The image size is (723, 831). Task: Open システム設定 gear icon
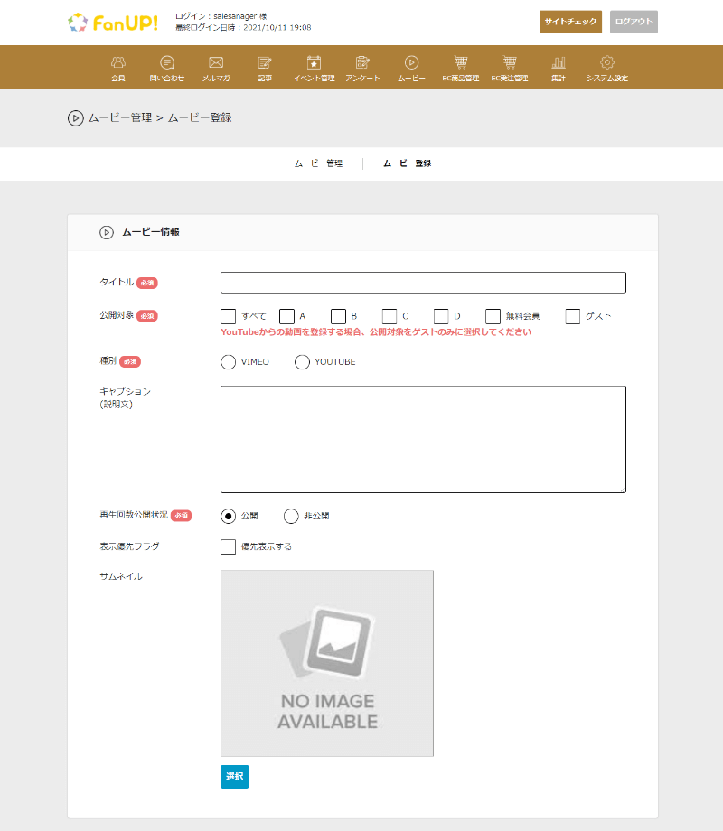pos(607,63)
